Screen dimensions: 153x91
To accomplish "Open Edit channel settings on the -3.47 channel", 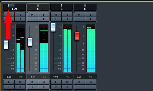I will tap(44, 19).
